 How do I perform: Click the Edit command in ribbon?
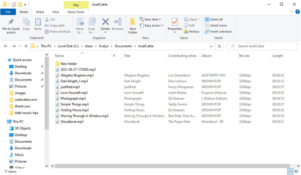190,25
